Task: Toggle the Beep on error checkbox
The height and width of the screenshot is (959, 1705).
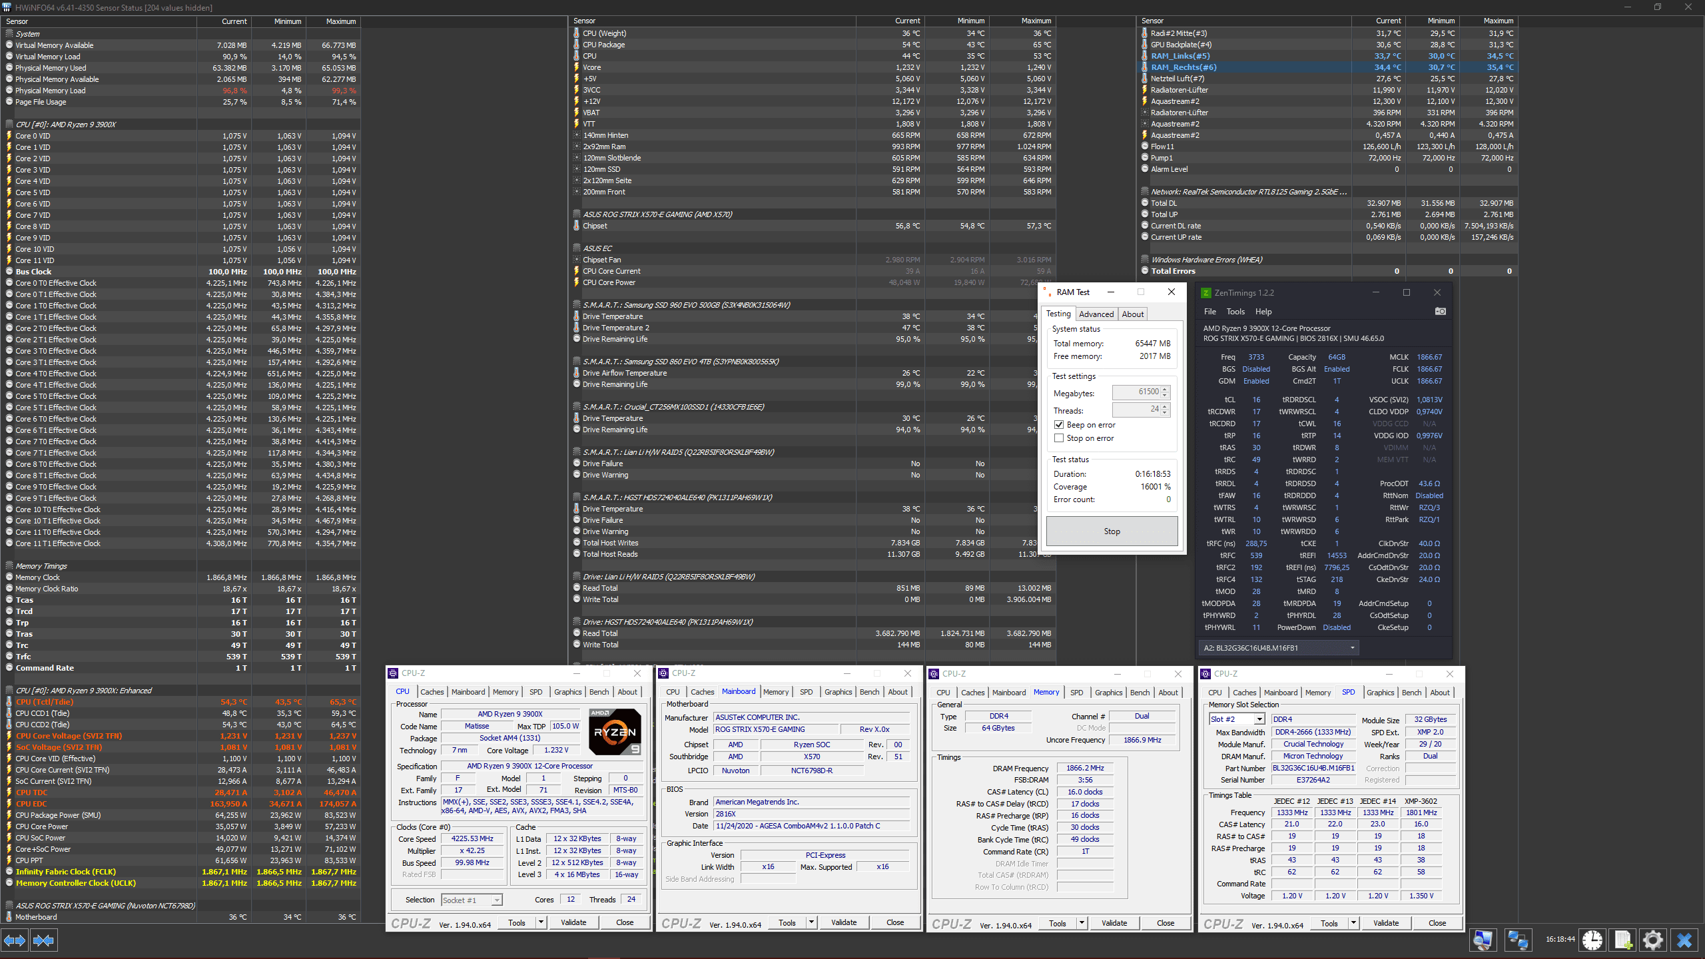Action: point(1059,425)
